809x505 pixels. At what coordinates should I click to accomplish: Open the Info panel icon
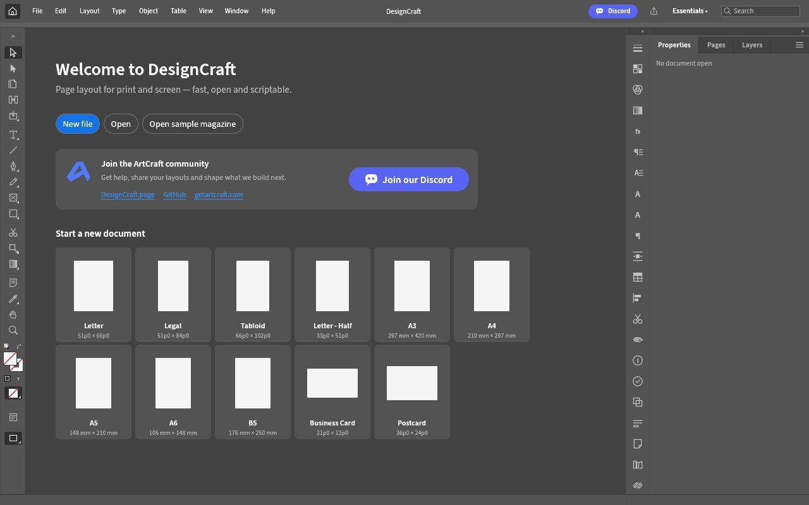[638, 360]
